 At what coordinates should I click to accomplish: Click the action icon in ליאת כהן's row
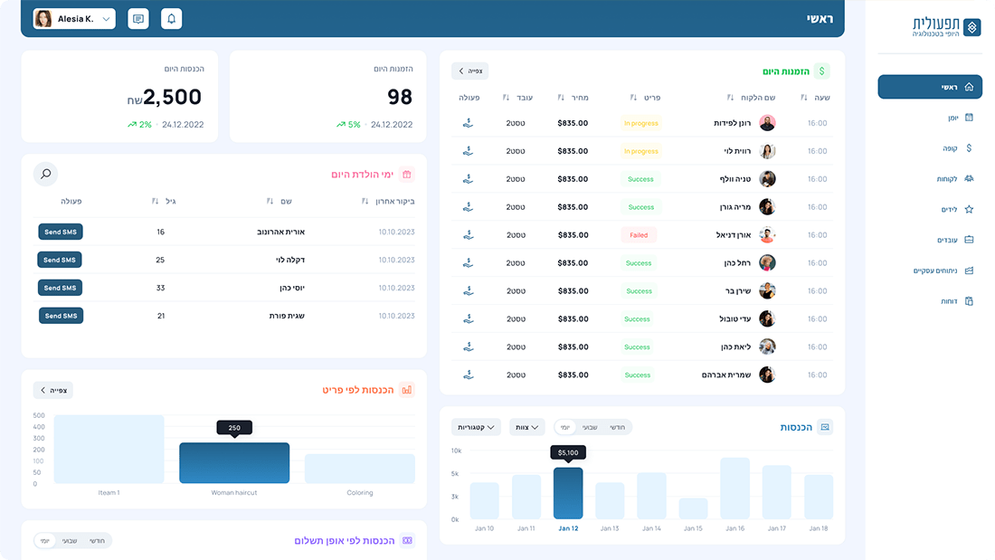coord(469,346)
